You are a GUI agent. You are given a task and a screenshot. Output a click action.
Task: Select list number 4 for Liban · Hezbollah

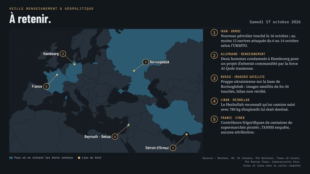tap(214, 101)
